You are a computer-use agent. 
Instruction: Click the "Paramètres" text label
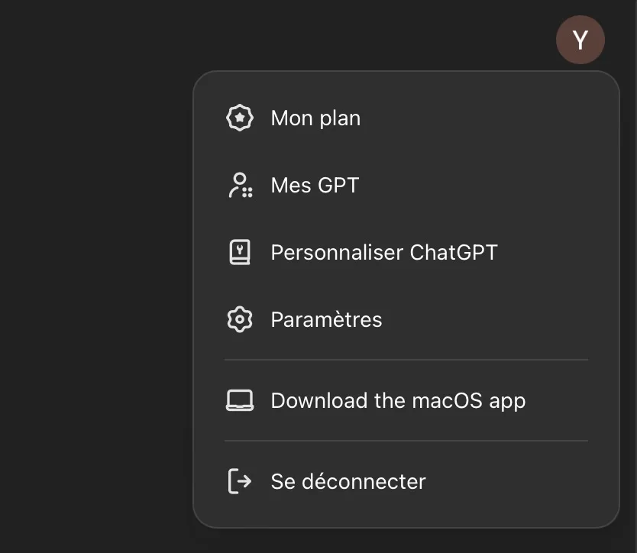click(326, 319)
